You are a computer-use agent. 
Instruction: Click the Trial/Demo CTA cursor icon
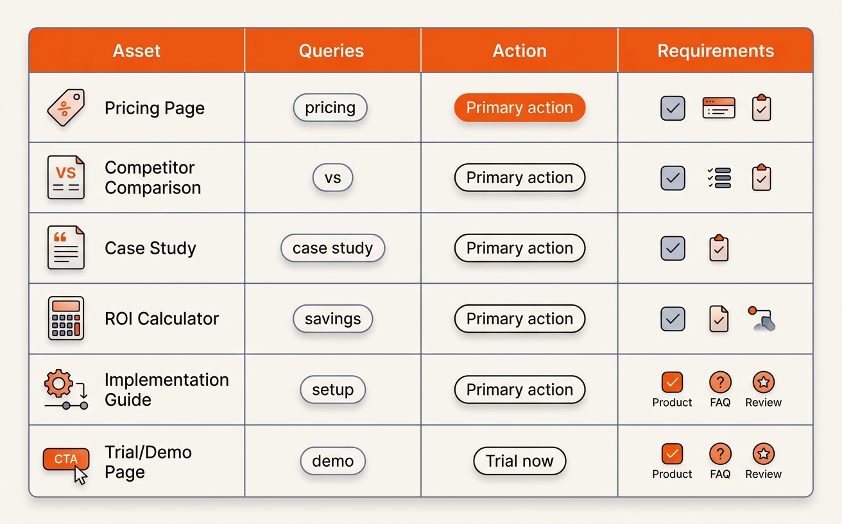(x=65, y=465)
